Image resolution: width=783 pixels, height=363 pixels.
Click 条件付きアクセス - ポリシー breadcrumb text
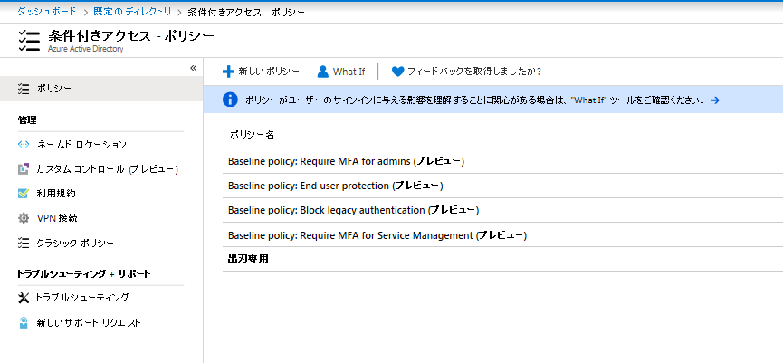(x=246, y=11)
